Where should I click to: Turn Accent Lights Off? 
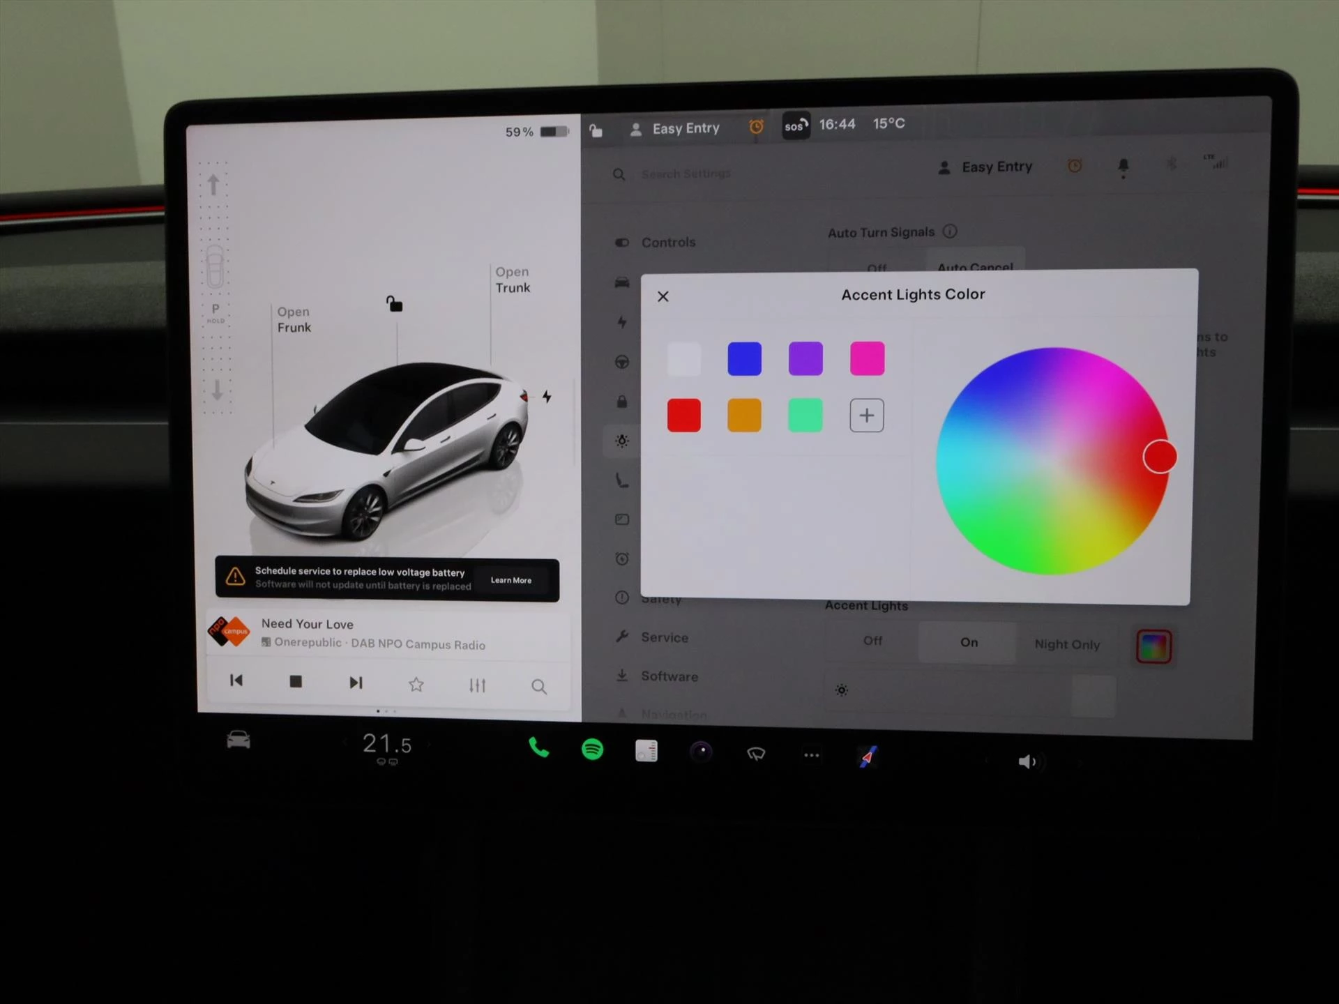[x=872, y=641]
